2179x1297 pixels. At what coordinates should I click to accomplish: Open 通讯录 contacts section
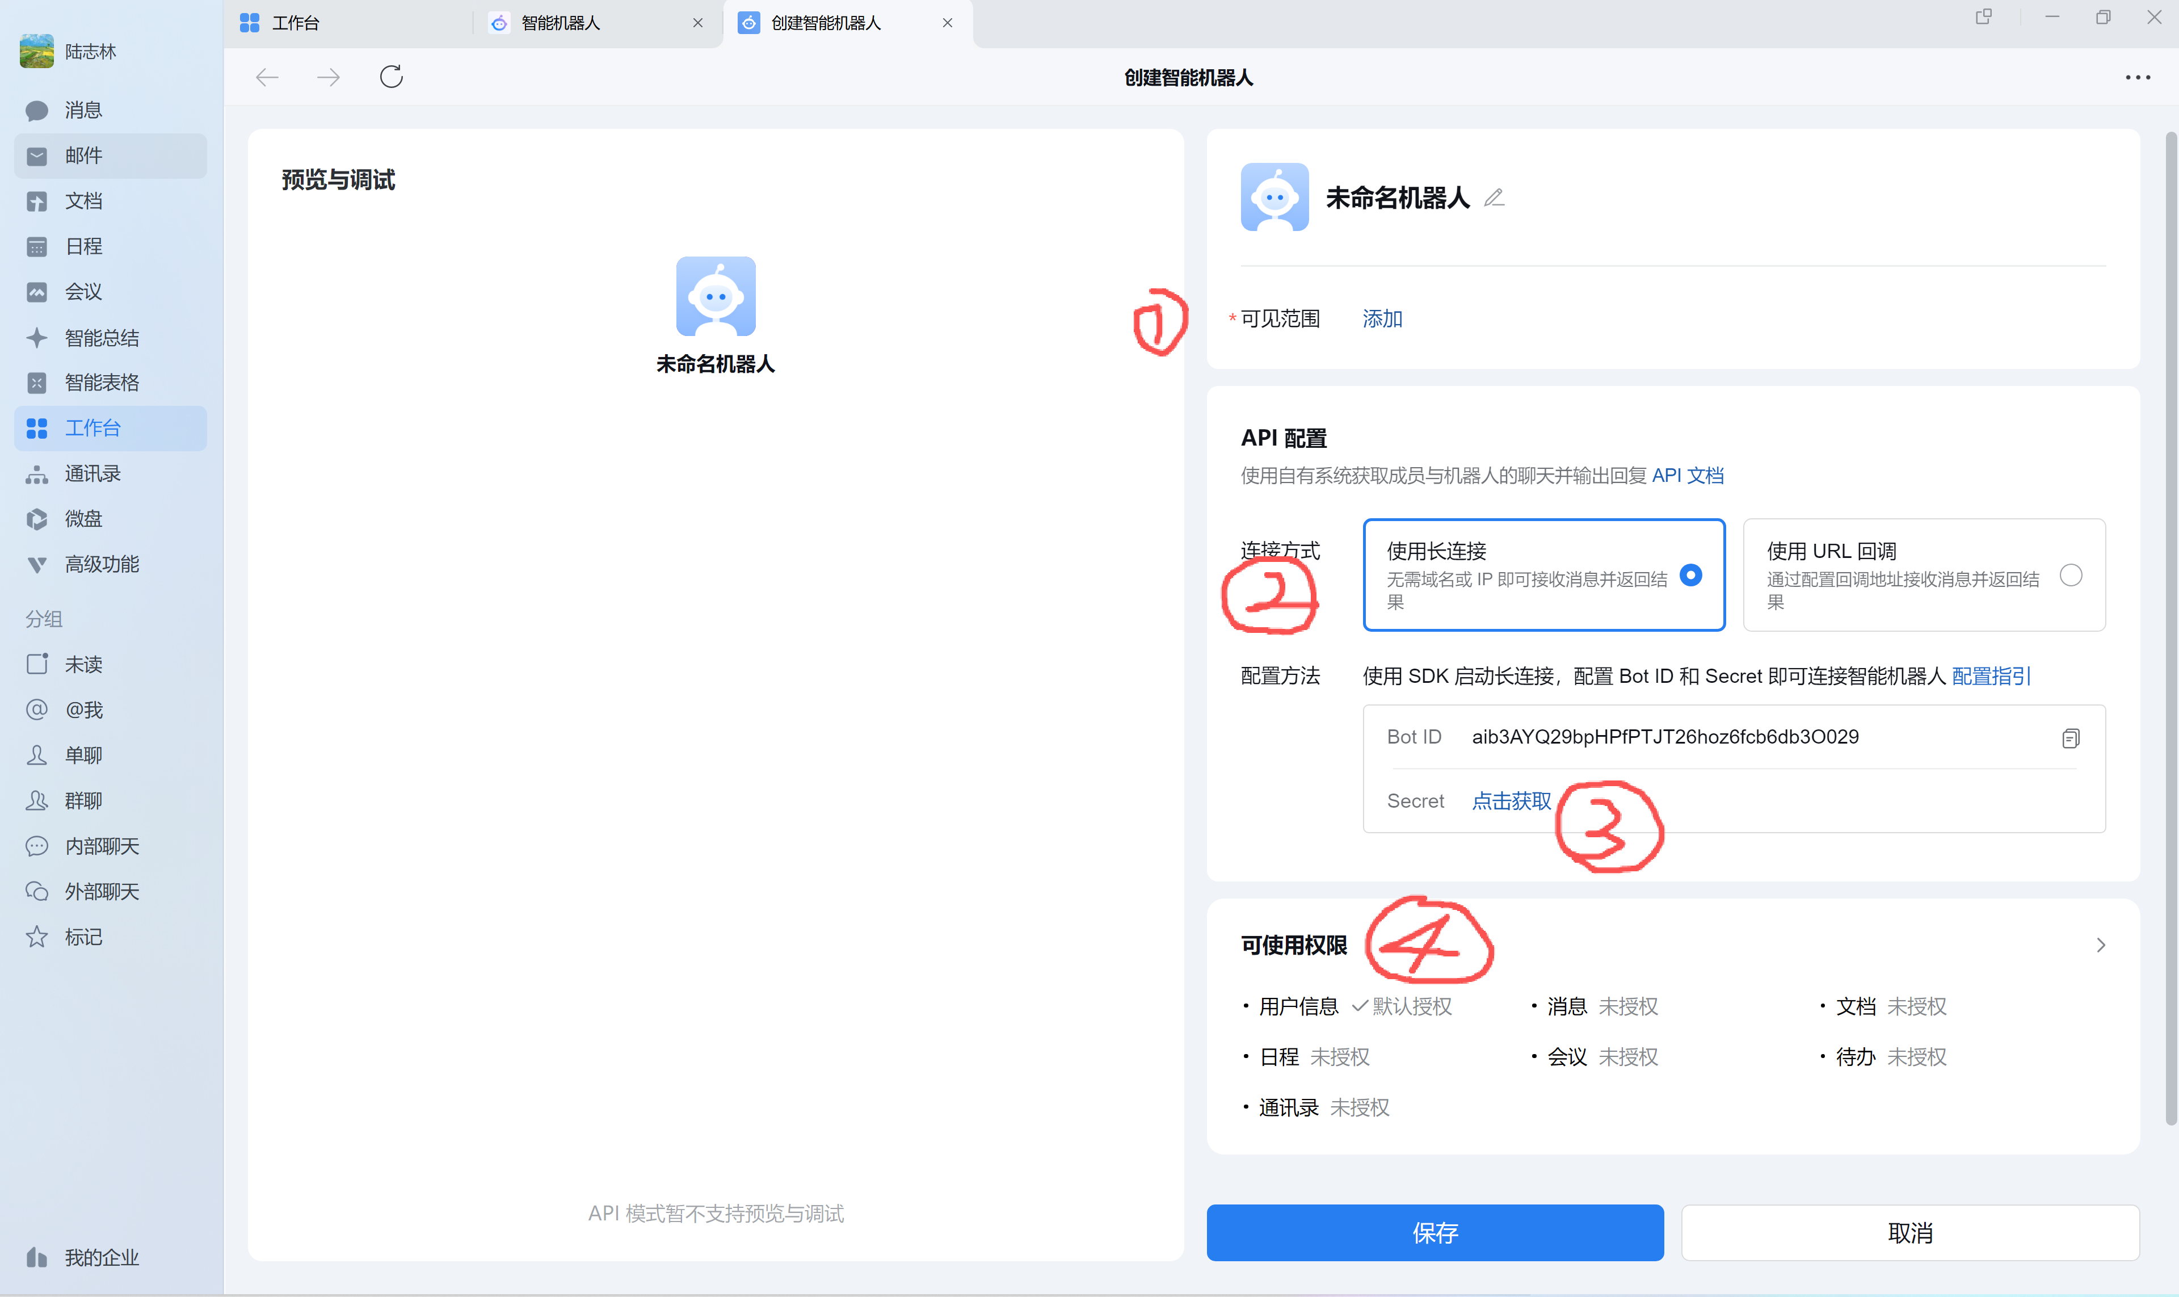[110, 474]
